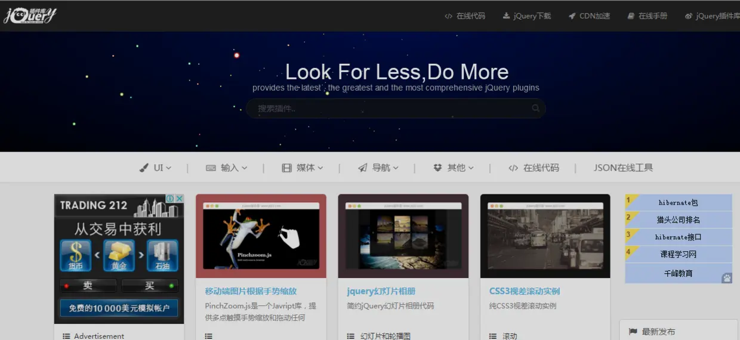Click the magnifier search icon in search box

[x=535, y=108]
